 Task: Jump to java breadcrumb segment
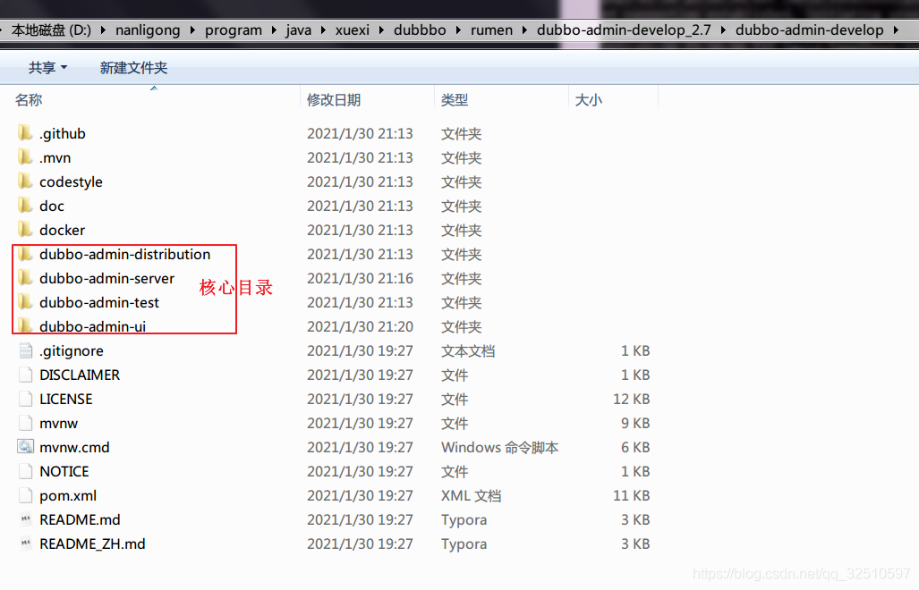298,29
